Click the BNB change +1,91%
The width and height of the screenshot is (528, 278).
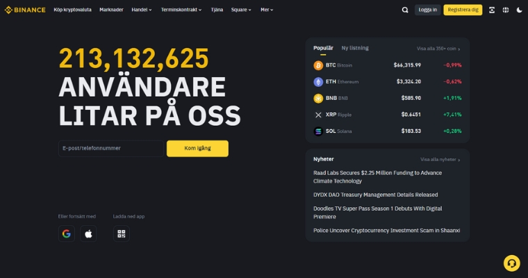pyautogui.click(x=452, y=98)
